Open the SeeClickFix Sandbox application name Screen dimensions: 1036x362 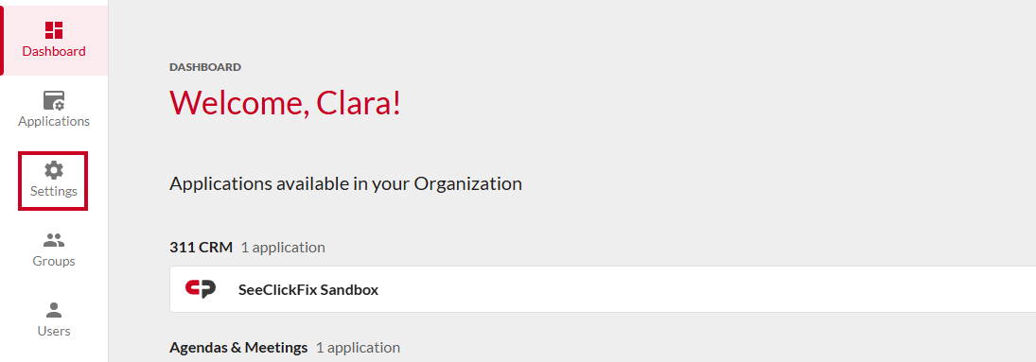pyautogui.click(x=308, y=289)
